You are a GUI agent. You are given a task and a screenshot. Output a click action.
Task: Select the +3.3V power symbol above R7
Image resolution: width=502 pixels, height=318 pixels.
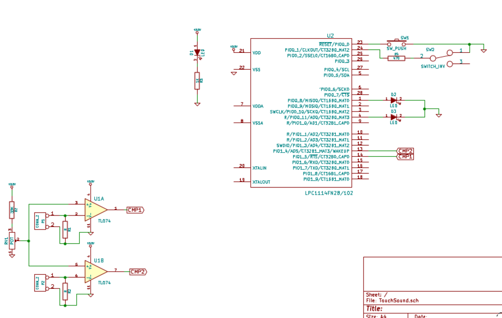(12, 185)
